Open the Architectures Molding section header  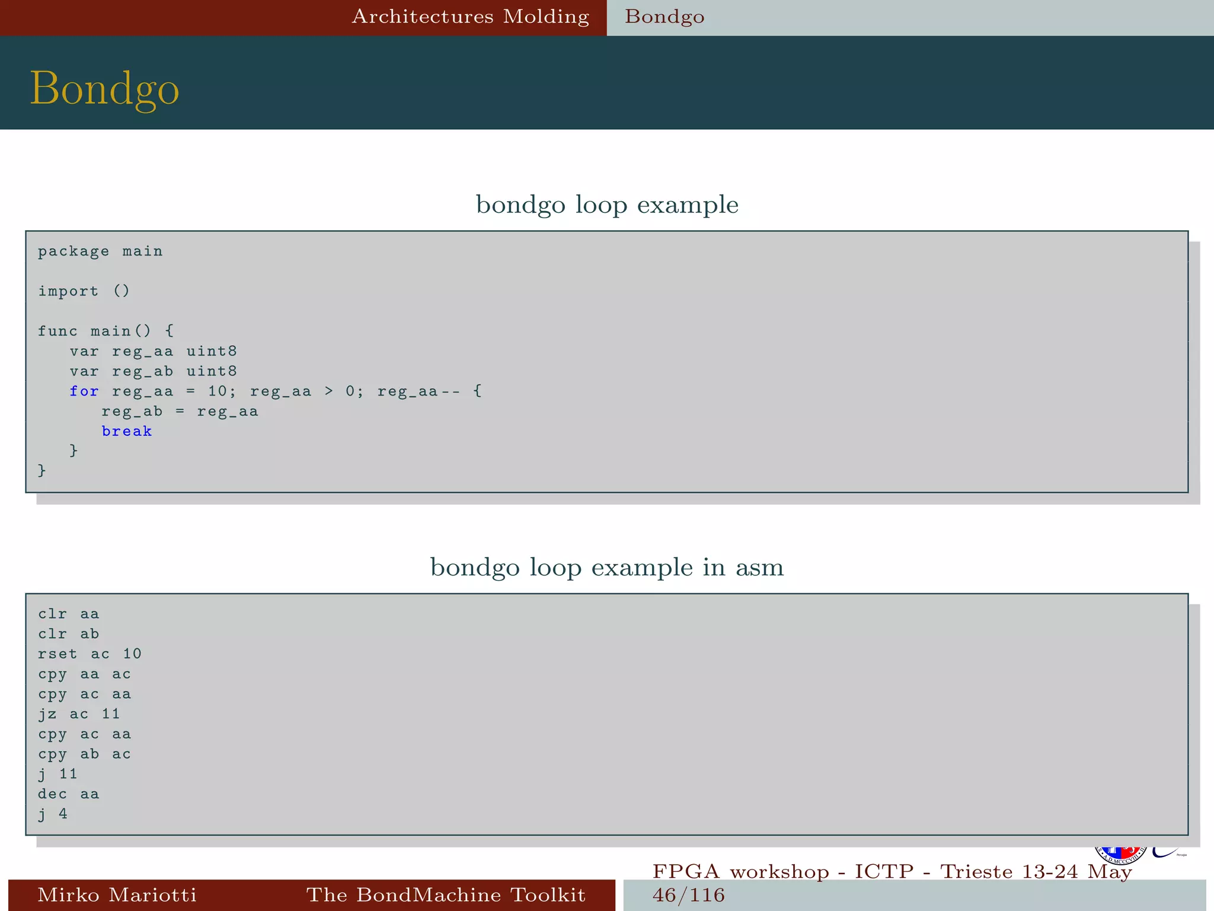(471, 17)
